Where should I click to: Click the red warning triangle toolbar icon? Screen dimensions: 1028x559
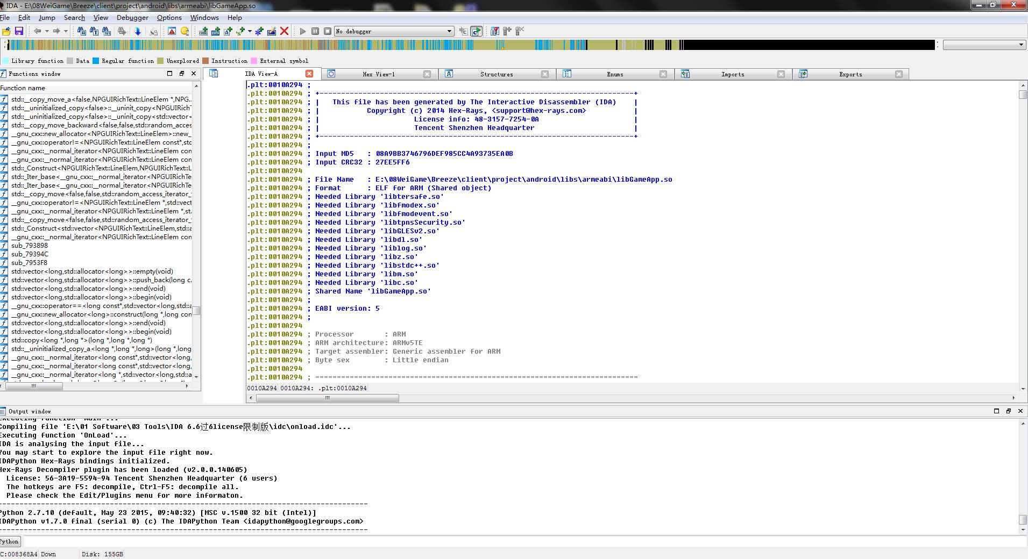pyautogui.click(x=172, y=31)
